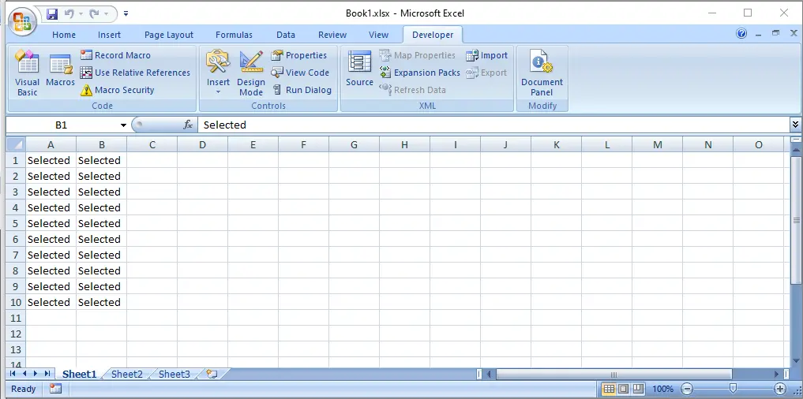Select column H header
Viewport: 803px width, 399px height.
click(x=404, y=145)
